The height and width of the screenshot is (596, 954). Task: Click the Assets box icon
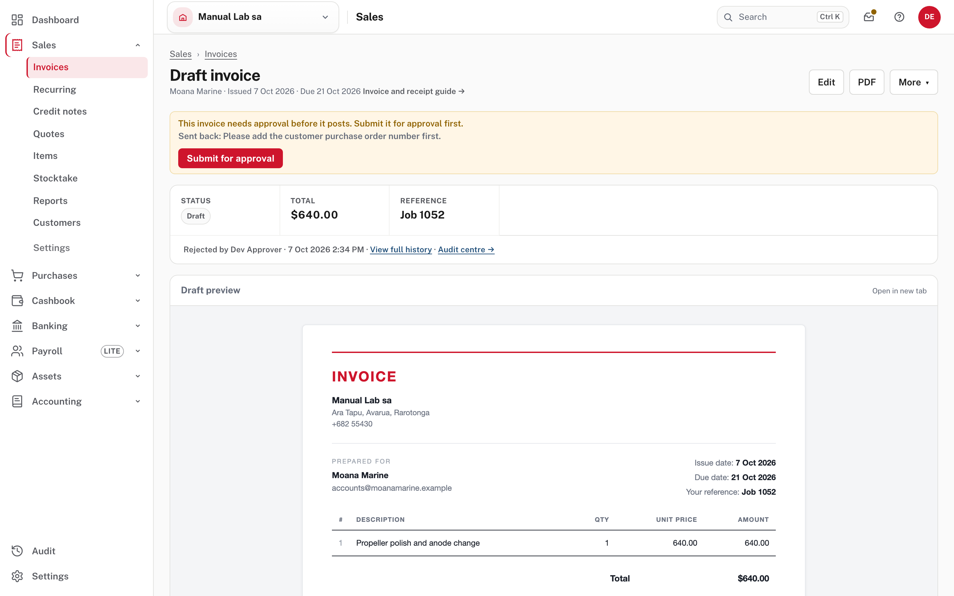coord(17,376)
